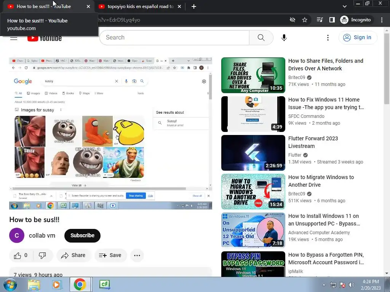Image resolution: width=390 pixels, height=292 pixels.
Task: Click the Share button
Action: coord(74,255)
